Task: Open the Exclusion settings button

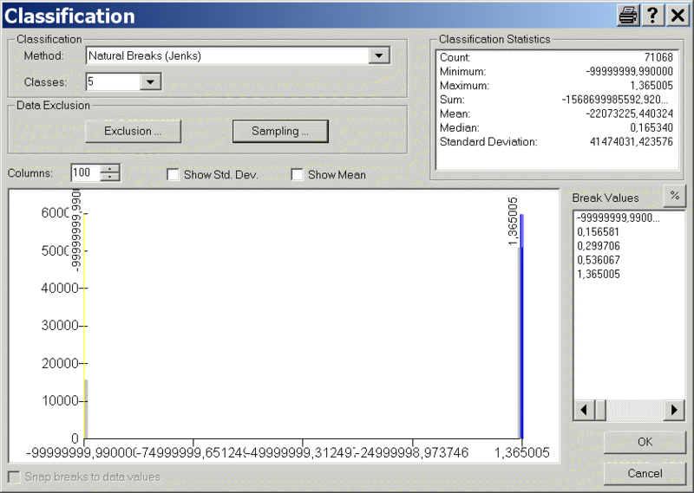Action: (x=133, y=132)
